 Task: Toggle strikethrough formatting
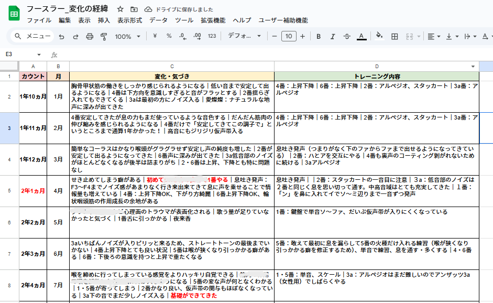point(346,36)
